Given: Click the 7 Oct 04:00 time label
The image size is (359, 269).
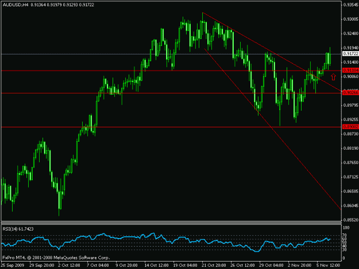Looking at the screenshot, I should pos(98,266).
